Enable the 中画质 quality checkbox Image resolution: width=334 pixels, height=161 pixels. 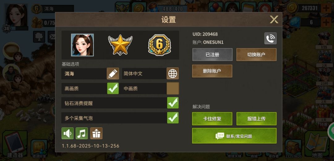click(173, 88)
